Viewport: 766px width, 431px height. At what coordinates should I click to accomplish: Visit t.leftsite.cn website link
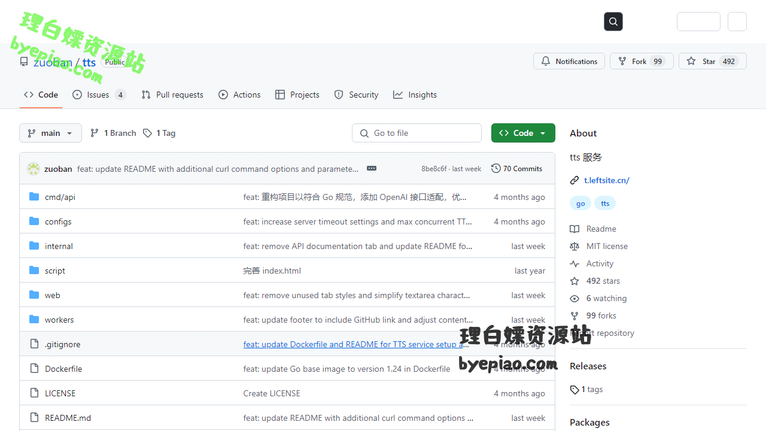[x=607, y=180]
